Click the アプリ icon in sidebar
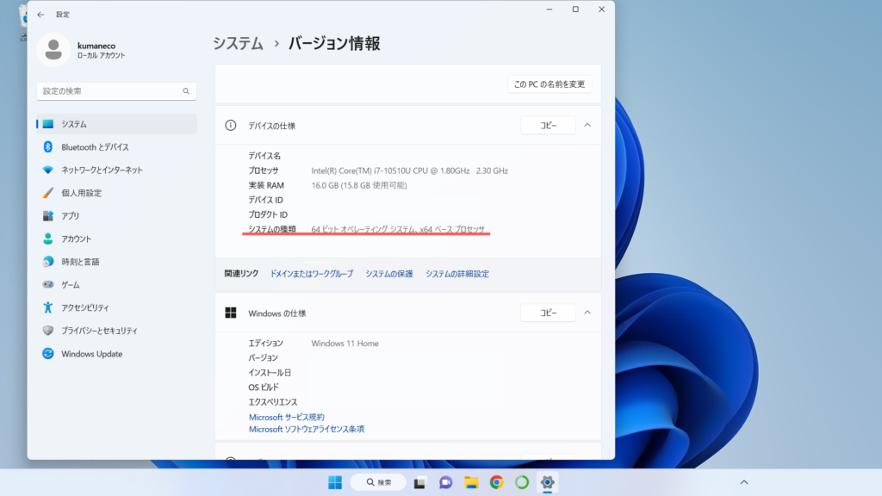882x496 pixels. (48, 216)
